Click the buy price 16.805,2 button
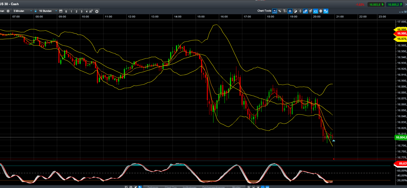Image resolution: width=407 pixels, height=188 pixels. 395,4
